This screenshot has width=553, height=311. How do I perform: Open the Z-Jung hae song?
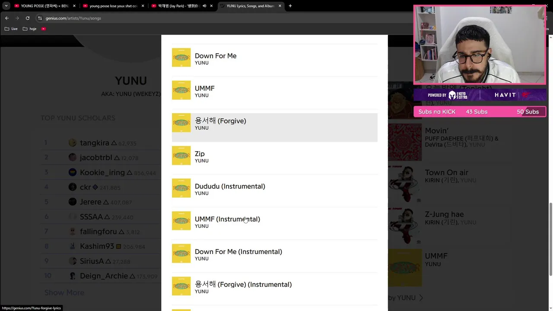pos(444,214)
